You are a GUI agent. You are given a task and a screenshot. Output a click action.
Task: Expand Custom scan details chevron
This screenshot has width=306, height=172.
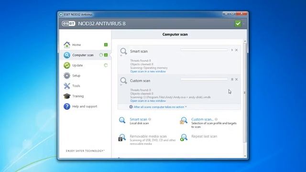(x=121, y=85)
